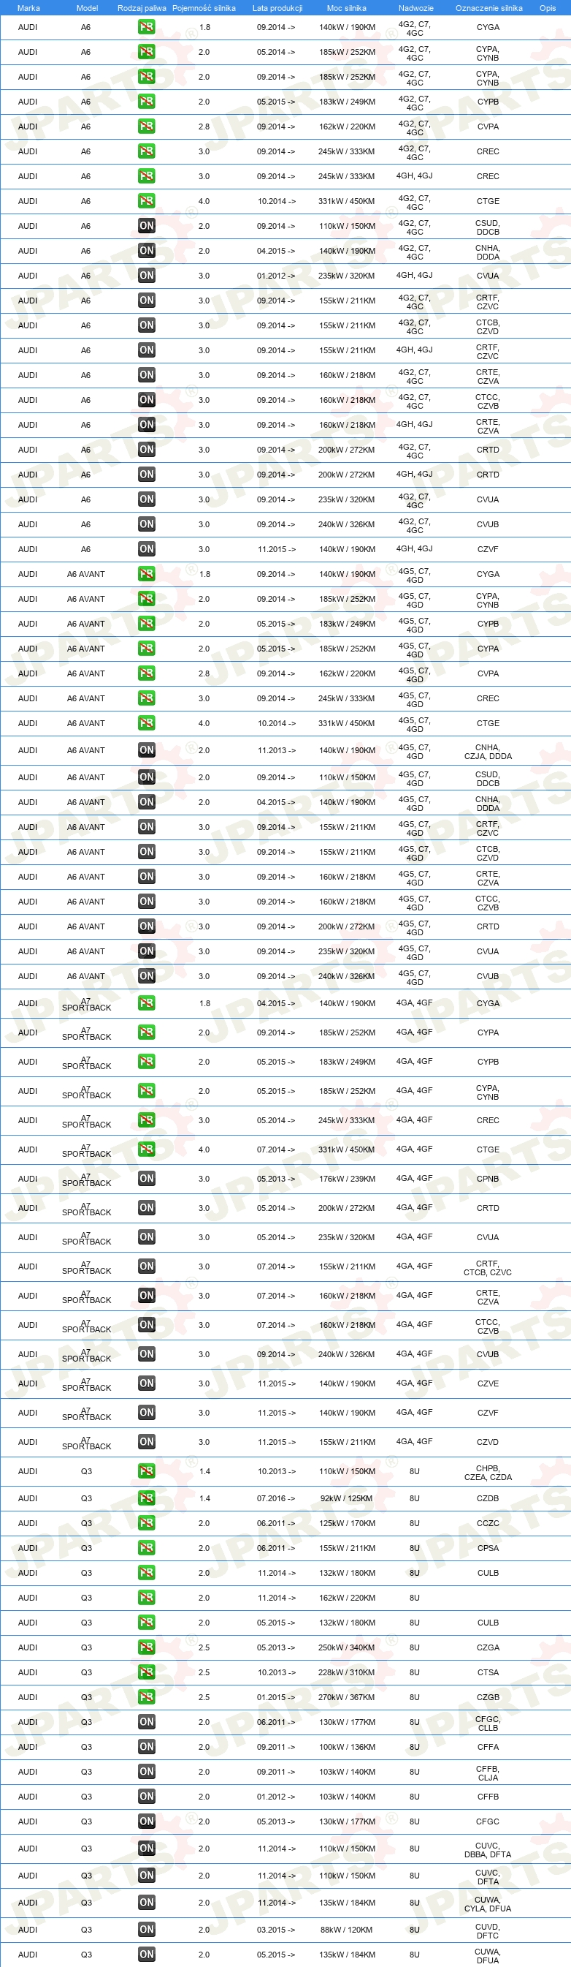The width and height of the screenshot is (571, 1967).
Task: Click the diesel ON icon in the Q3 CUWA, DFUA row
Action: pos(146,1955)
